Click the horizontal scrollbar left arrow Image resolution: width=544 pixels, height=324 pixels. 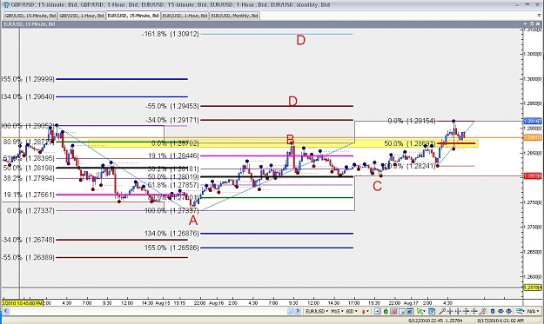coord(4,311)
